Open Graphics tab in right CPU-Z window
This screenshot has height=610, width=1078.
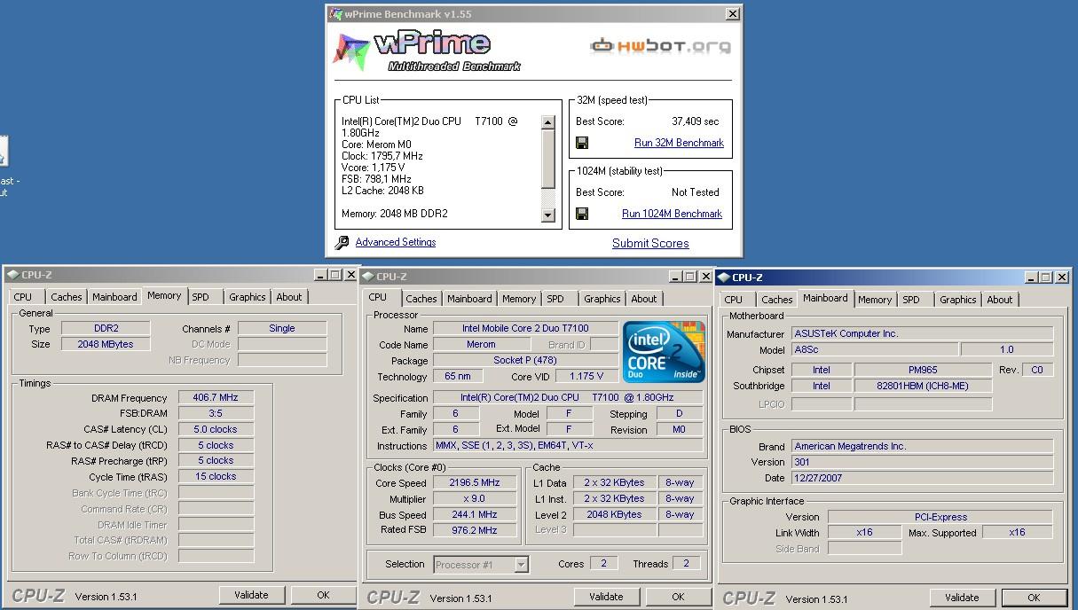[957, 300]
